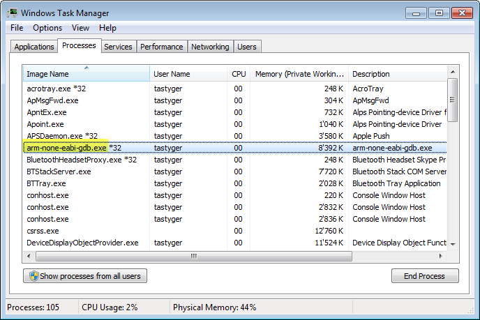The width and height of the screenshot is (480, 320).
Task: Minimize the Task Manager window
Action: coord(416,13)
